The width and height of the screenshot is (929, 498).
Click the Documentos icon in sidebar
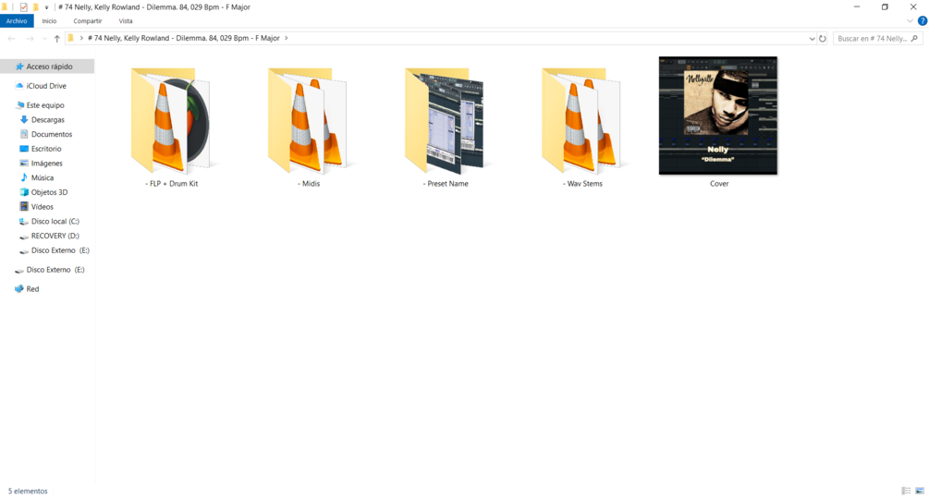(x=24, y=134)
